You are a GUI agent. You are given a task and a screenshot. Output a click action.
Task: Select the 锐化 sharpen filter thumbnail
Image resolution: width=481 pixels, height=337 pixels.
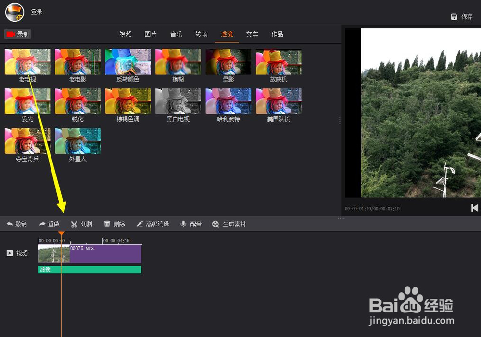tap(77, 101)
